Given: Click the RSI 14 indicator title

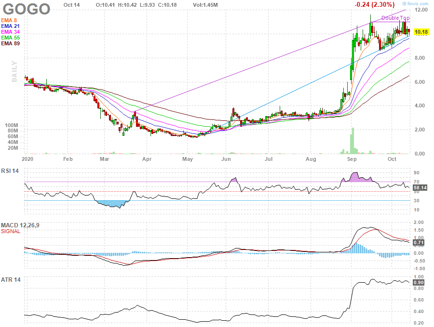Looking at the screenshot, I should [x=10, y=171].
